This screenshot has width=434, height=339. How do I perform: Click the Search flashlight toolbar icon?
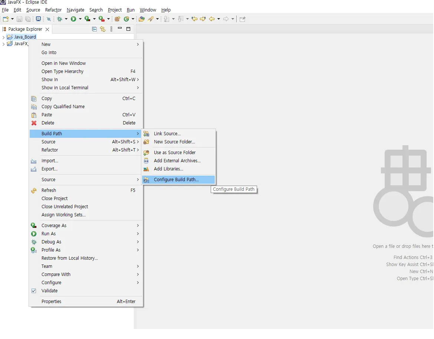151,19
